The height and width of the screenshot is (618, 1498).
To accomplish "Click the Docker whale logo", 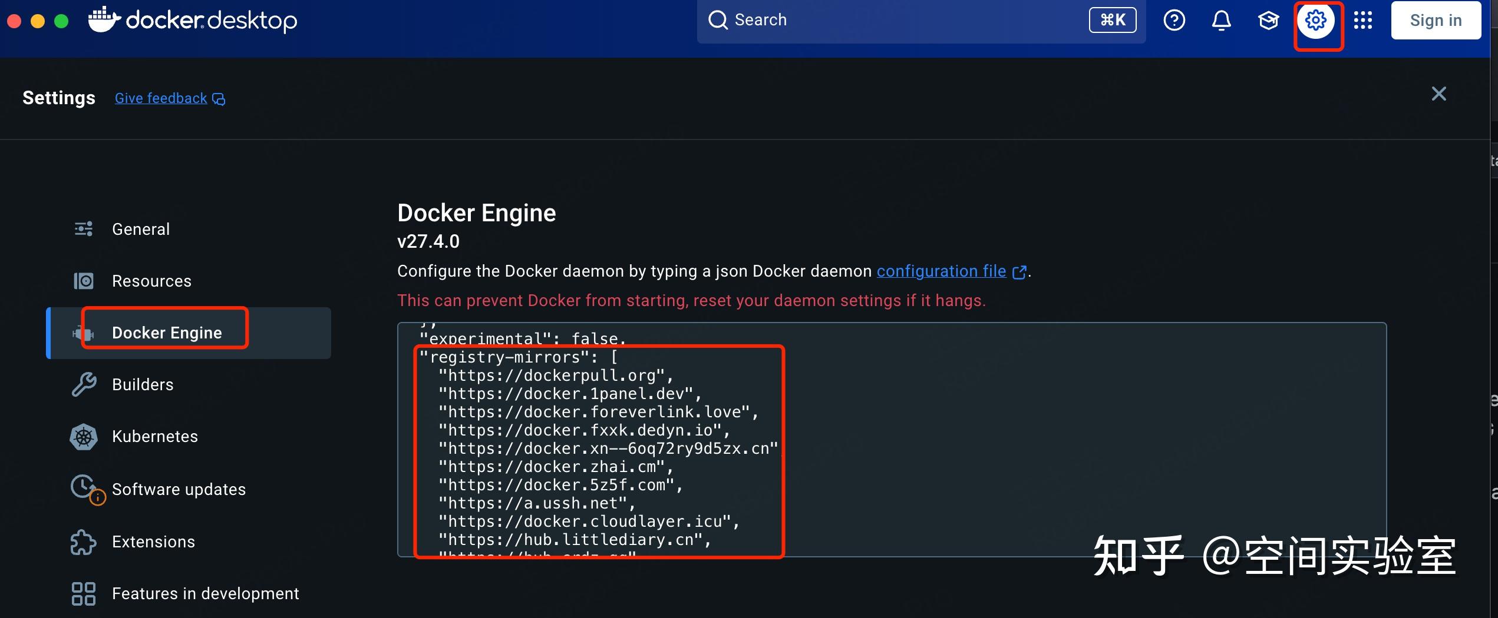I will (104, 19).
